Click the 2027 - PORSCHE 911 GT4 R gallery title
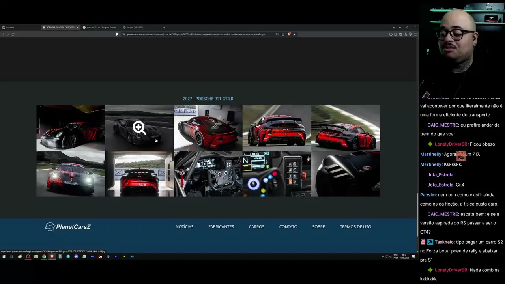 (x=208, y=99)
